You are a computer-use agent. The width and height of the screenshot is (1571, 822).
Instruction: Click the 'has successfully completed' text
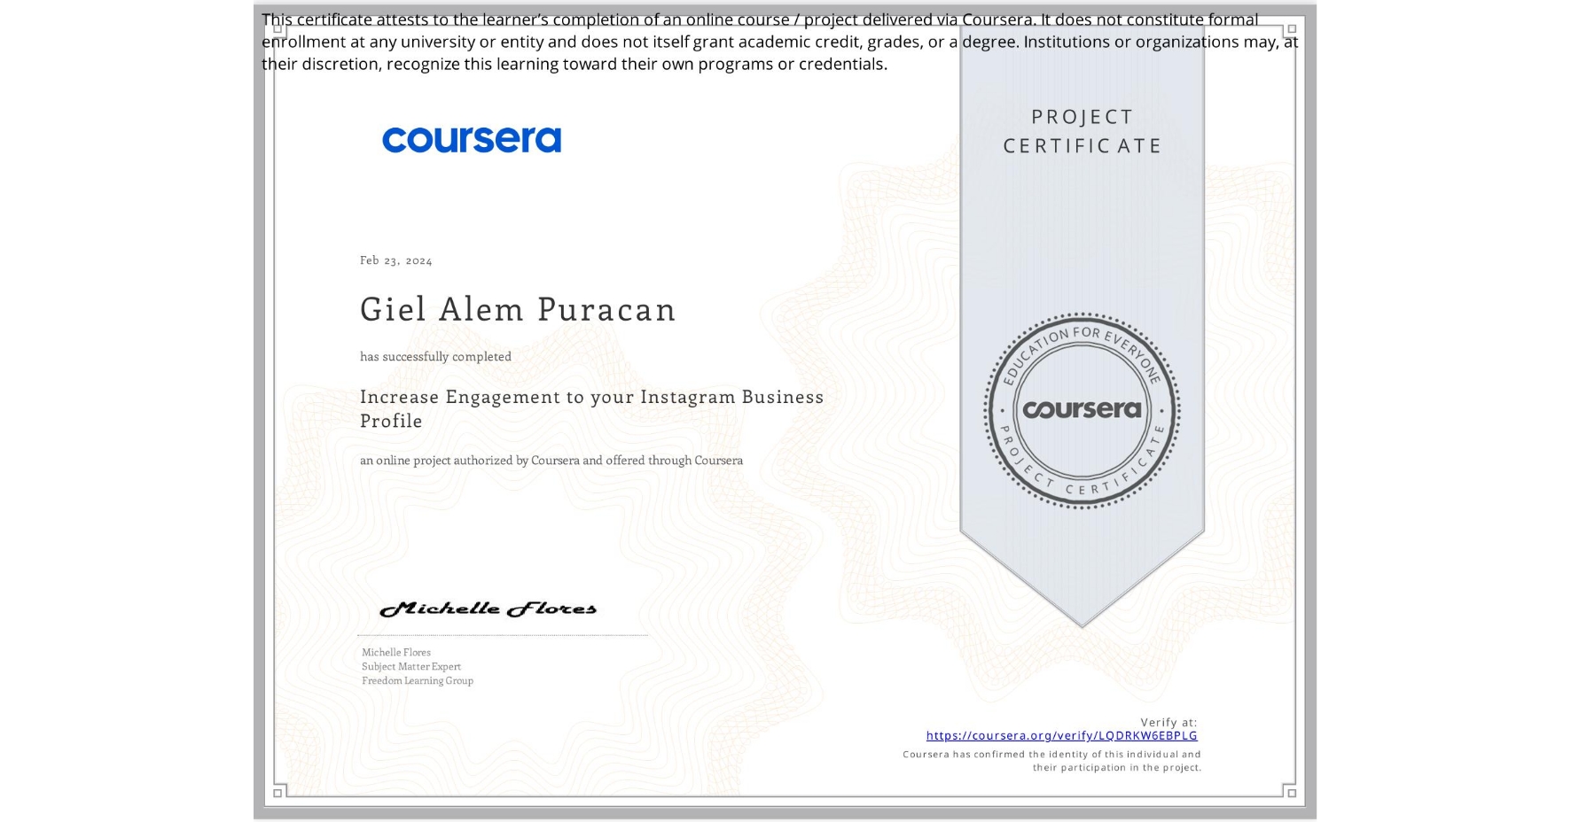click(435, 356)
